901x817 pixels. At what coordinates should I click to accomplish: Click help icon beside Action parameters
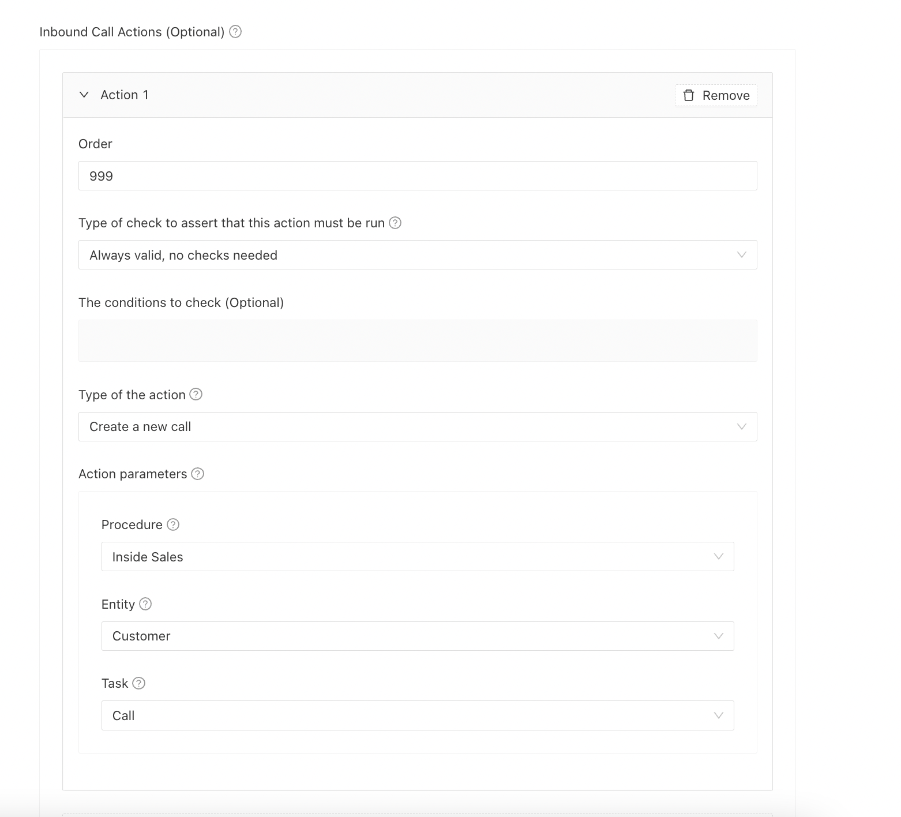click(198, 474)
